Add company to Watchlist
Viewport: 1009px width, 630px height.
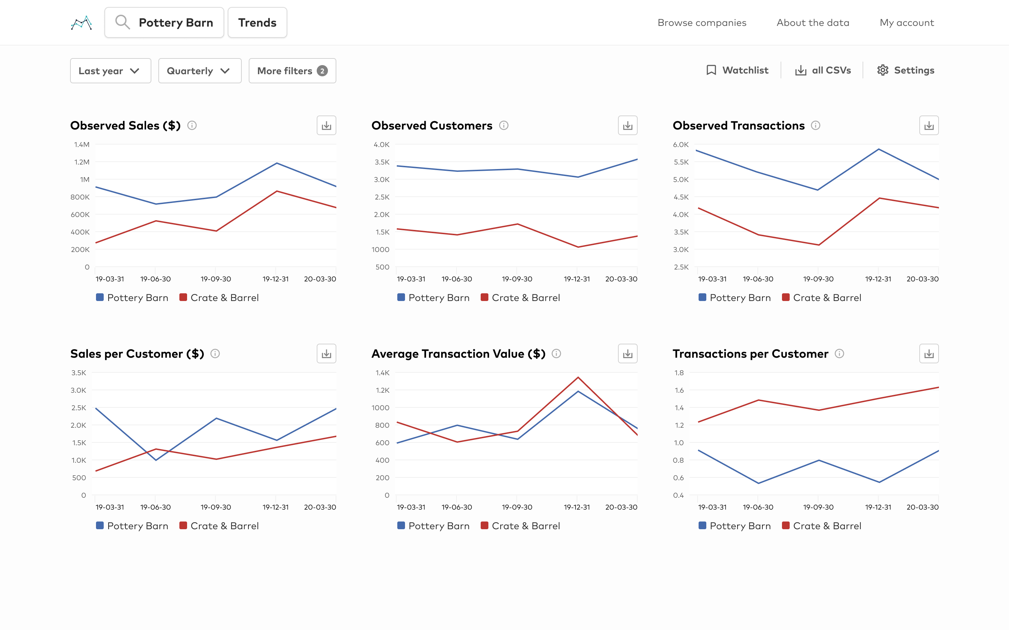(x=737, y=70)
